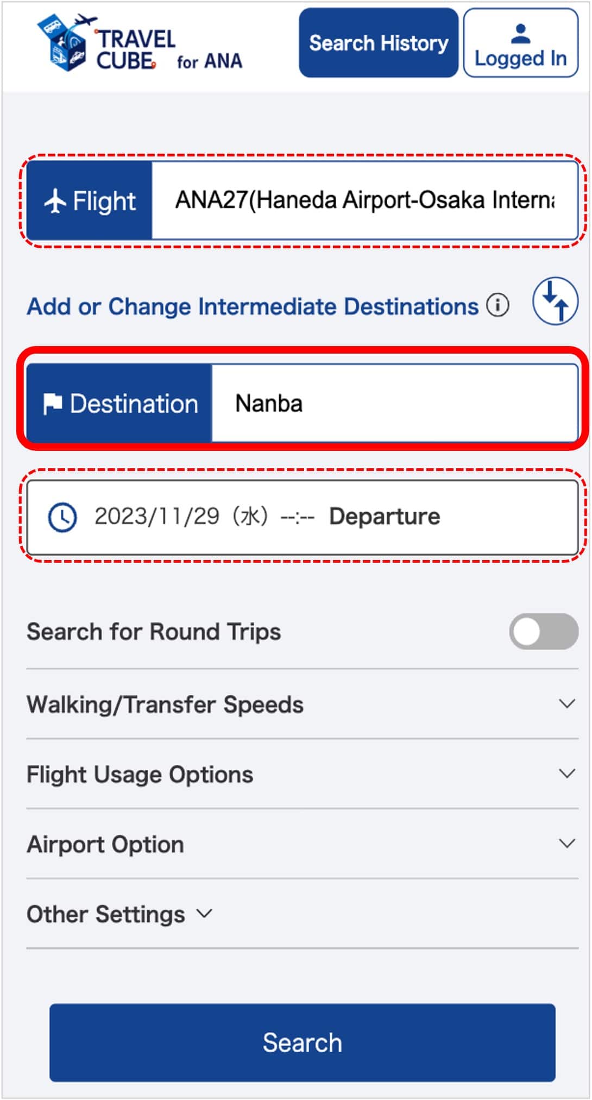Click Add or Change Intermediate Destinations link
Image resolution: width=592 pixels, height=1100 pixels.
(253, 306)
